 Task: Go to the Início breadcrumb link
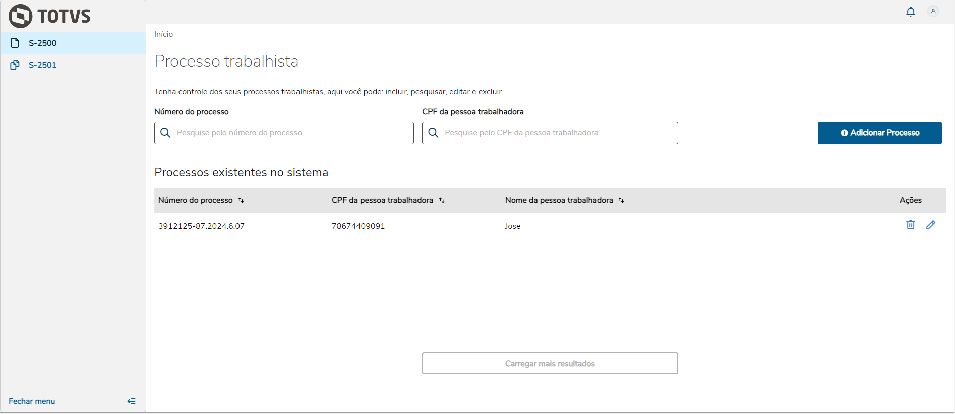[163, 34]
